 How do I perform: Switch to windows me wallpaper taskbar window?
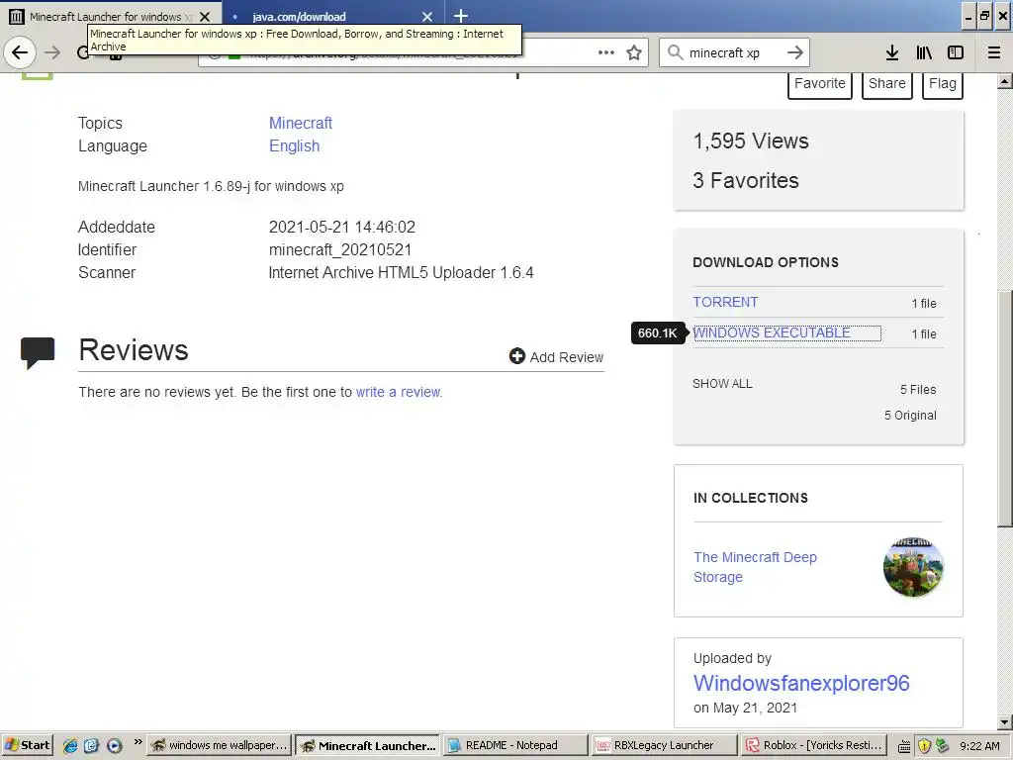tap(219, 745)
